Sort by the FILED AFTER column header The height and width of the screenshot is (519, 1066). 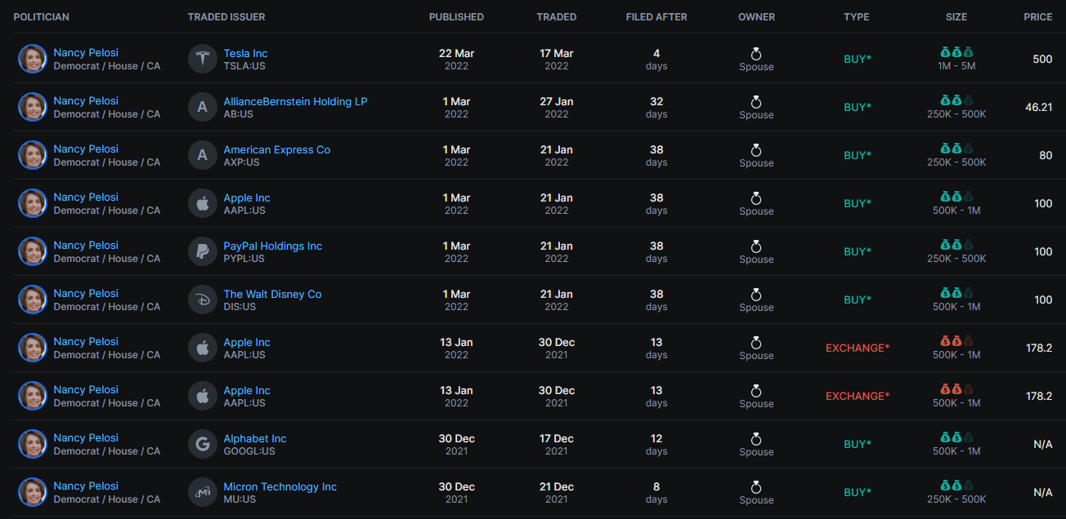[656, 17]
